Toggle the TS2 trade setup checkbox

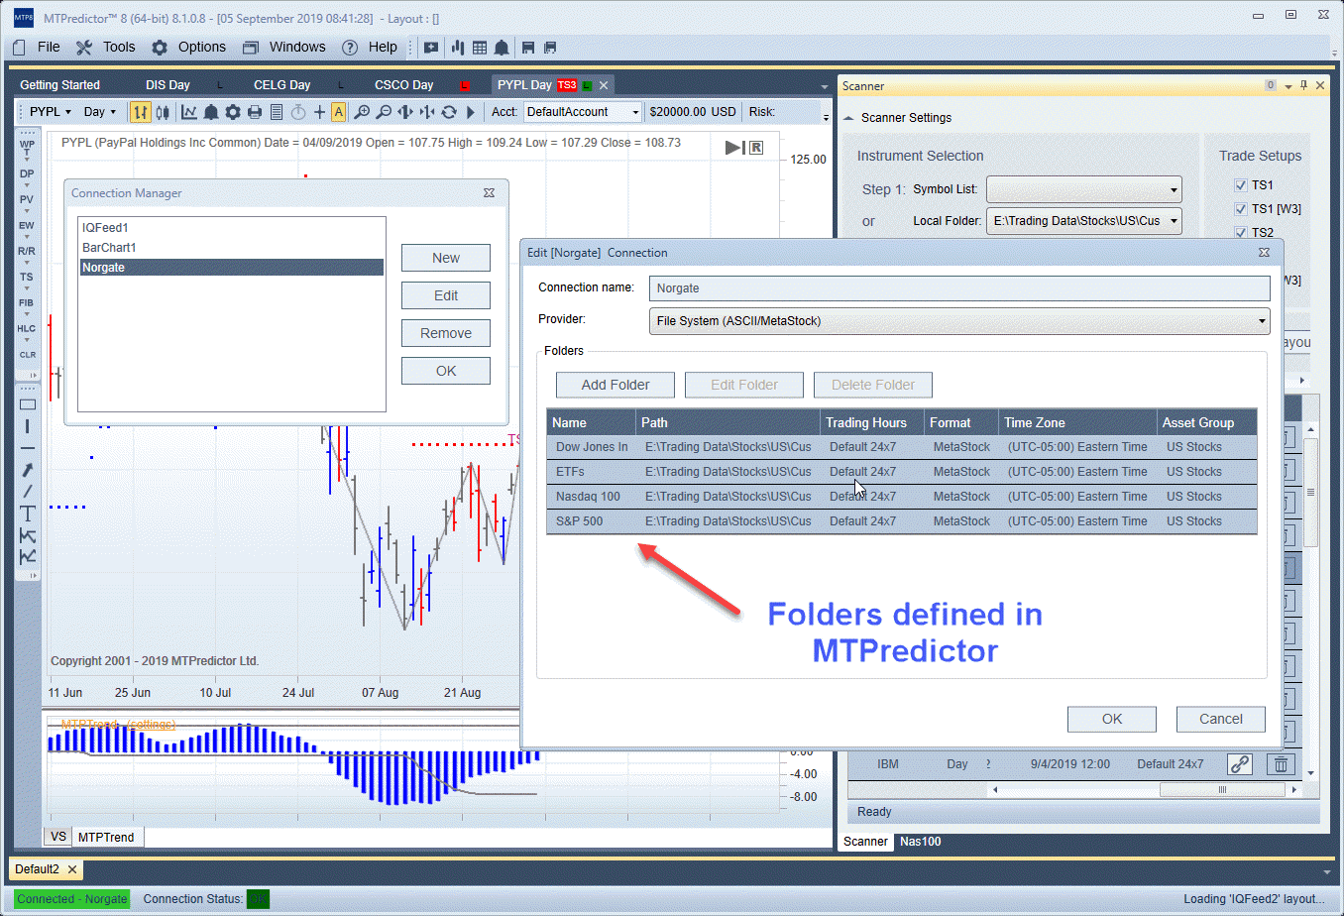click(1240, 233)
